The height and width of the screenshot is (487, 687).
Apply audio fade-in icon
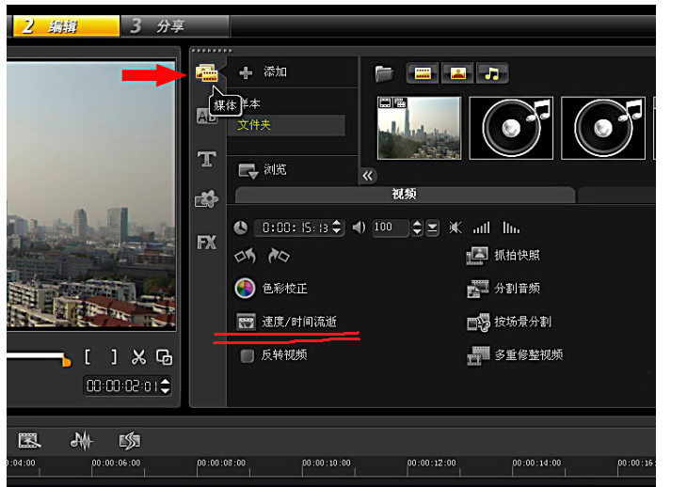pyautogui.click(x=481, y=228)
